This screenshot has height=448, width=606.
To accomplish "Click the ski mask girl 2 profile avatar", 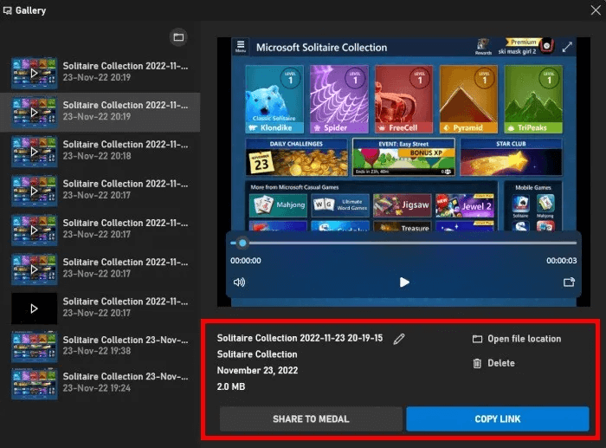I will [x=546, y=46].
